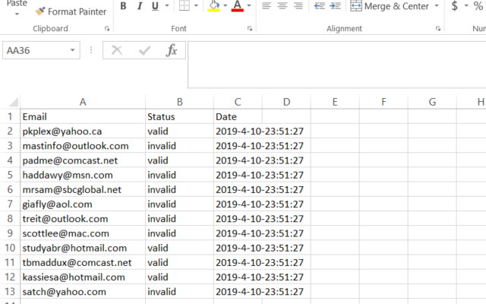Select column A header
The image size is (486, 304).
point(83,102)
